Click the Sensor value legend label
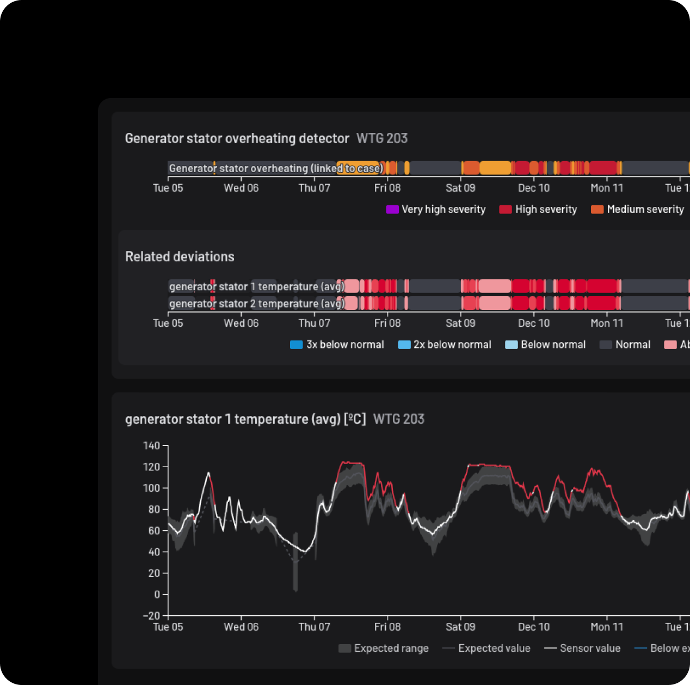 click(590, 649)
